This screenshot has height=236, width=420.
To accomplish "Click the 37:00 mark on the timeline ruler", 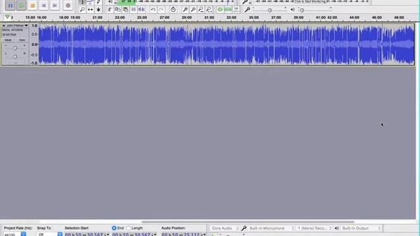I will [x=276, y=18].
